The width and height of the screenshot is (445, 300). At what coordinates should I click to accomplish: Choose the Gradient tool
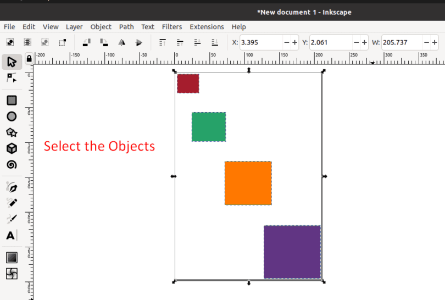tap(12, 258)
